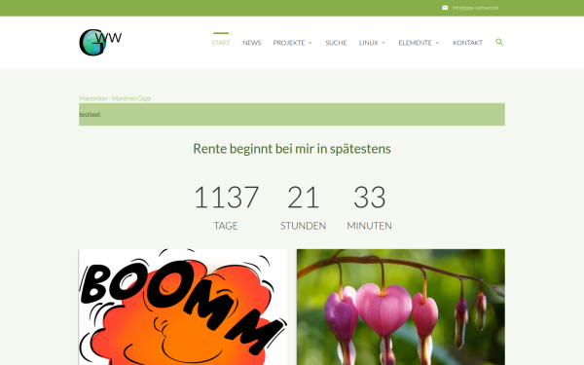Open the BOOMM comic explosion image
Screen dimensions: 584x365
click(183, 307)
